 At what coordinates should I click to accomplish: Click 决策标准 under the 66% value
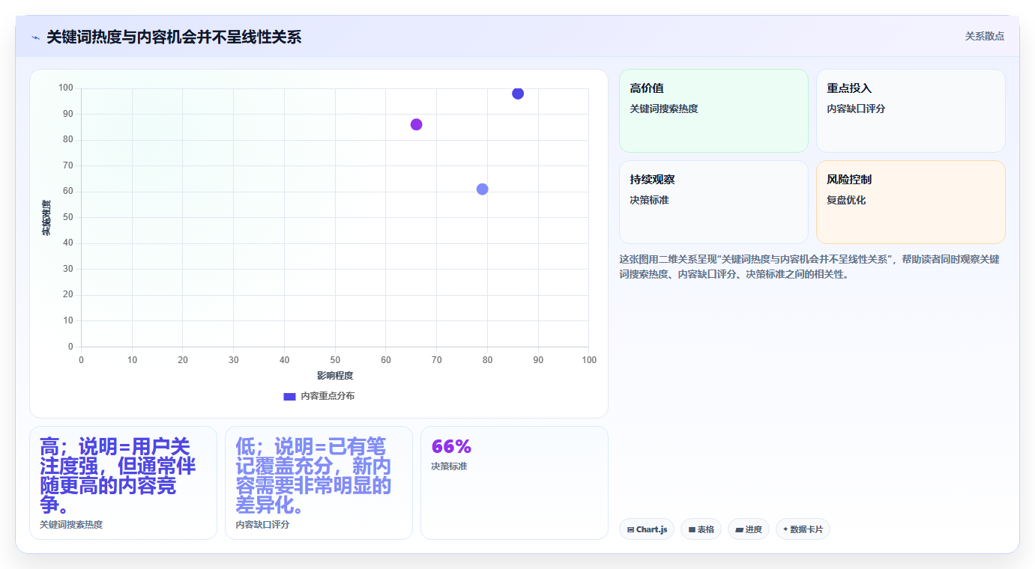click(449, 466)
